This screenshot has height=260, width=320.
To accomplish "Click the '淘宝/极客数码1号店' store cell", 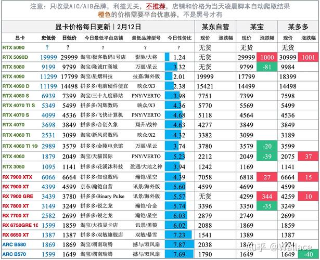I will pyautogui.click(x=103, y=57).
